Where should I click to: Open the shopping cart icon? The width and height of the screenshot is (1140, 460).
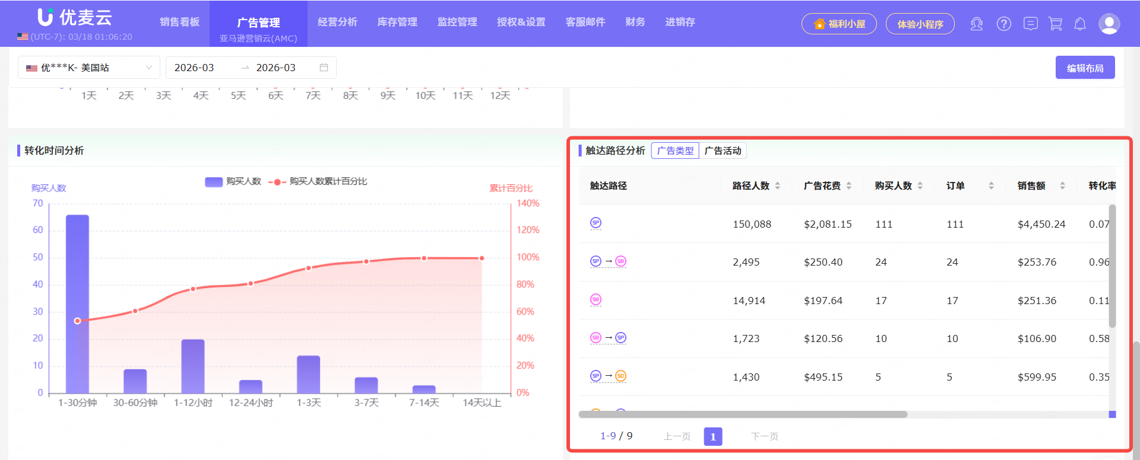point(1055,24)
